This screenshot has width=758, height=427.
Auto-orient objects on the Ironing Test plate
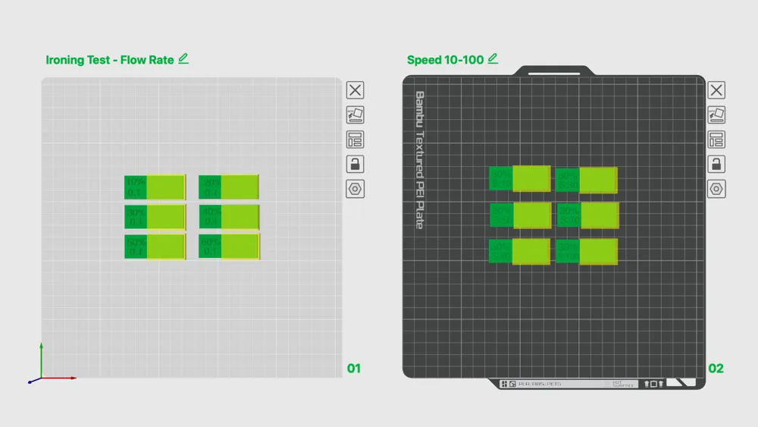click(355, 115)
